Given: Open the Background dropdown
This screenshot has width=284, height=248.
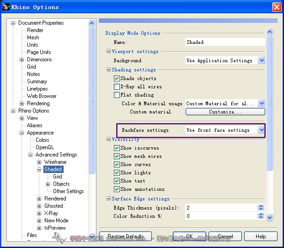Looking at the screenshot, I should coord(262,60).
